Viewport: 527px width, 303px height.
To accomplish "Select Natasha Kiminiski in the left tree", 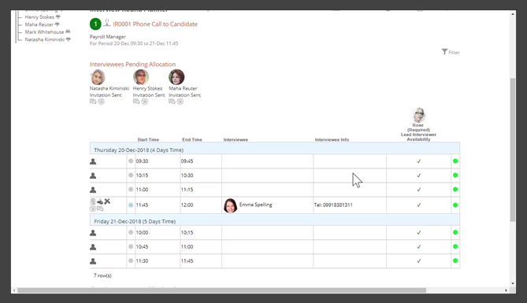I will [x=45, y=39].
